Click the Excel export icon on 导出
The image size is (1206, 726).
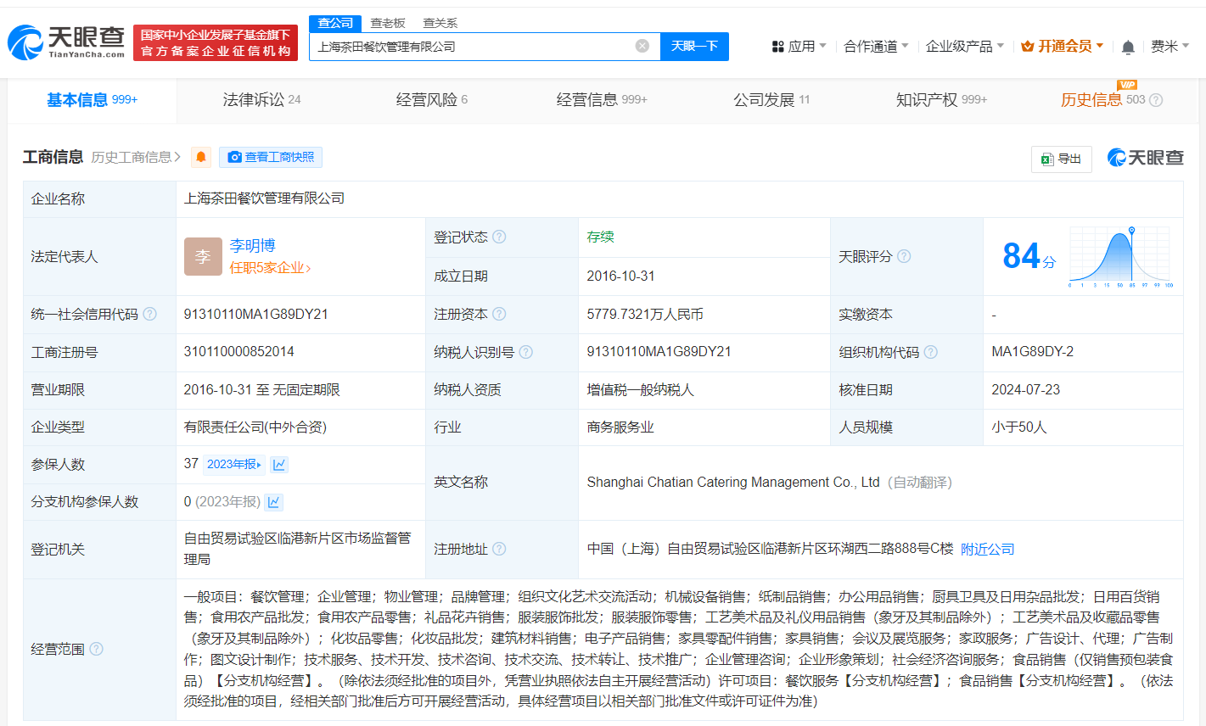click(1046, 159)
